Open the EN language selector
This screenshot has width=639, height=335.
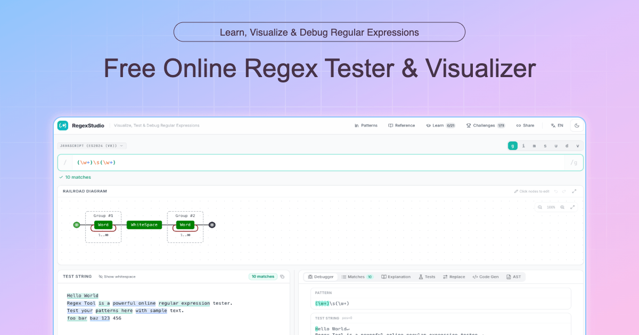557,125
